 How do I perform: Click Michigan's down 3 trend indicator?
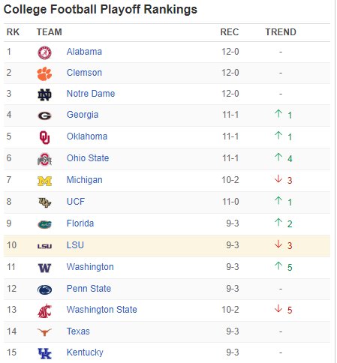[x=283, y=180]
